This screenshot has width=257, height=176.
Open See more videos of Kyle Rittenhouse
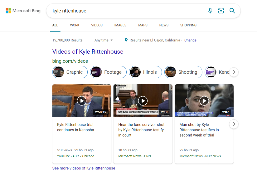coord(84,168)
